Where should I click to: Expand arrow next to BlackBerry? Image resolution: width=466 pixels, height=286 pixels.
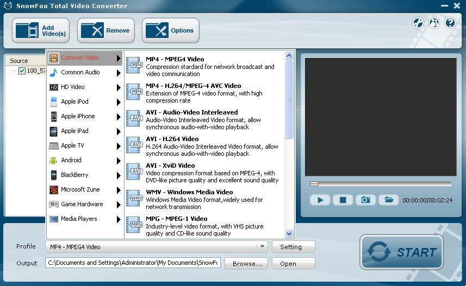pos(119,175)
